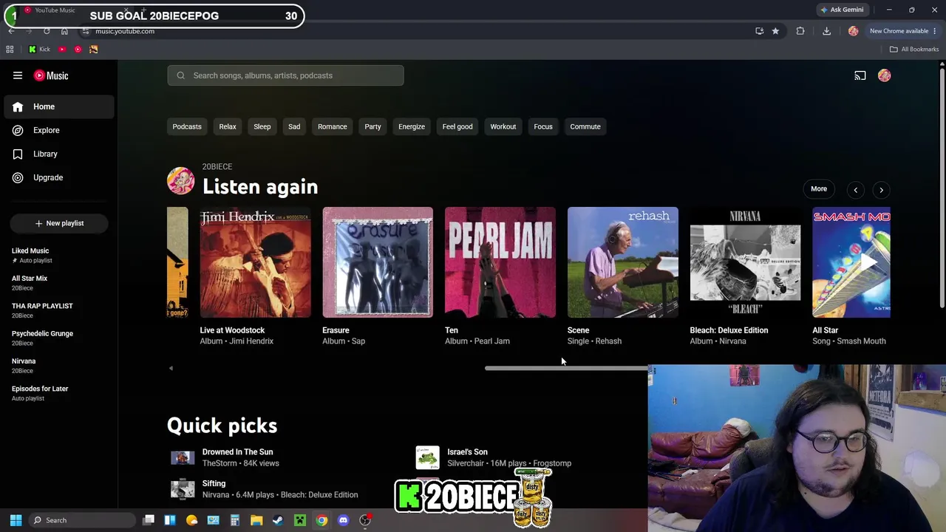Open the Chrome profile avatar
The height and width of the screenshot is (532, 946).
coord(853,31)
